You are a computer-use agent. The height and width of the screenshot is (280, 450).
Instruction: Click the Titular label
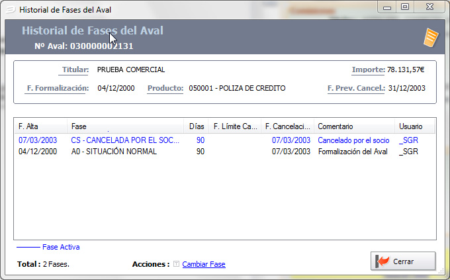tap(75, 70)
